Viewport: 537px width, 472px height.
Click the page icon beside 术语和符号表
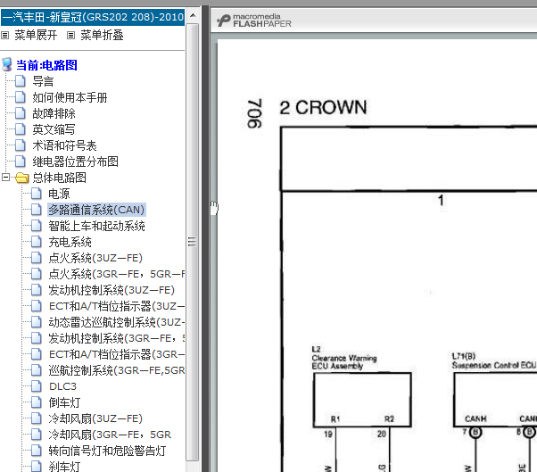click(x=21, y=145)
